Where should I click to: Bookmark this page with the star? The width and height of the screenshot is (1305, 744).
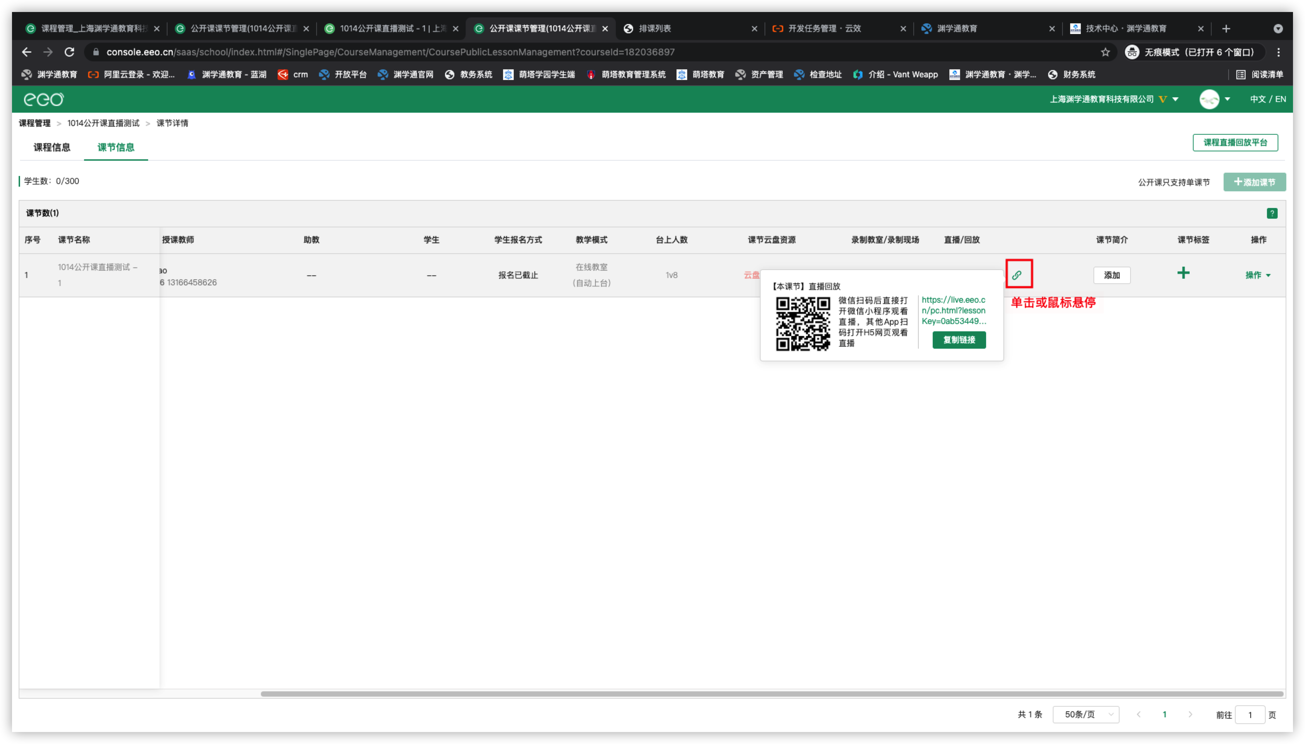click(x=1105, y=52)
